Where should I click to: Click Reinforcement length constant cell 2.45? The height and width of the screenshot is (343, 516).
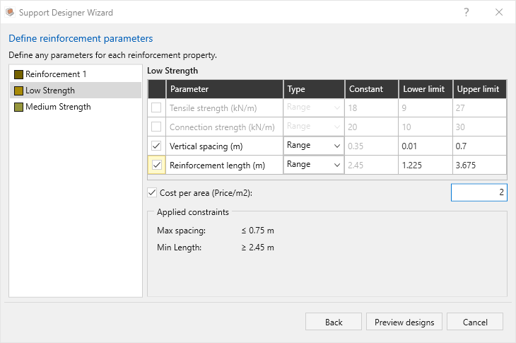pyautogui.click(x=372, y=165)
